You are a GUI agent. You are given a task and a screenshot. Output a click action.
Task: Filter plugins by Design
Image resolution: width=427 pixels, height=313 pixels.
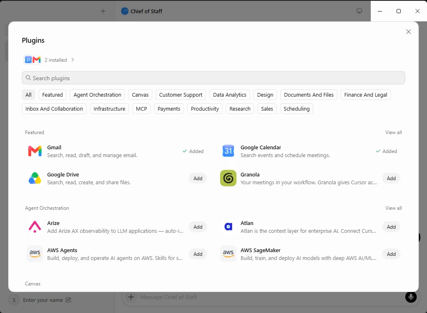tap(265, 95)
